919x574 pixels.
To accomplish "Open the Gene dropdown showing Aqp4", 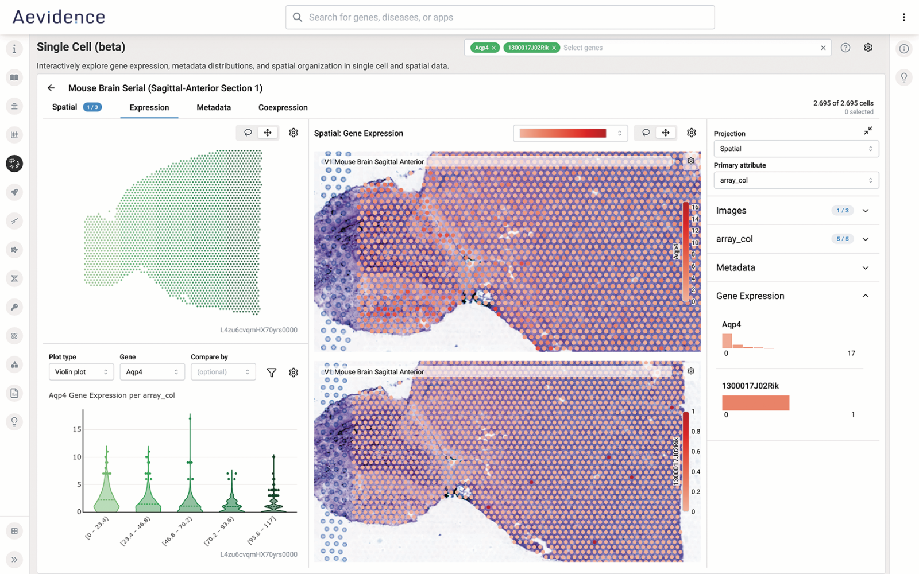I will pos(152,372).
